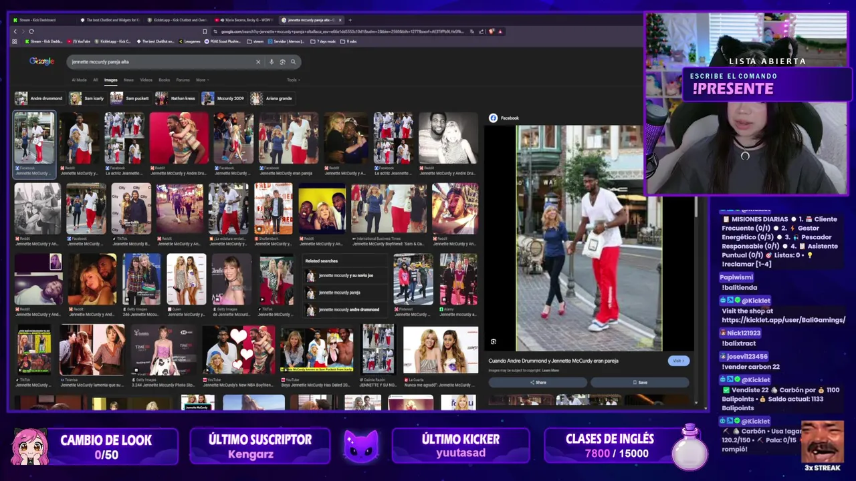
Task: Open the selected first image result thumbnail
Action: [34, 138]
